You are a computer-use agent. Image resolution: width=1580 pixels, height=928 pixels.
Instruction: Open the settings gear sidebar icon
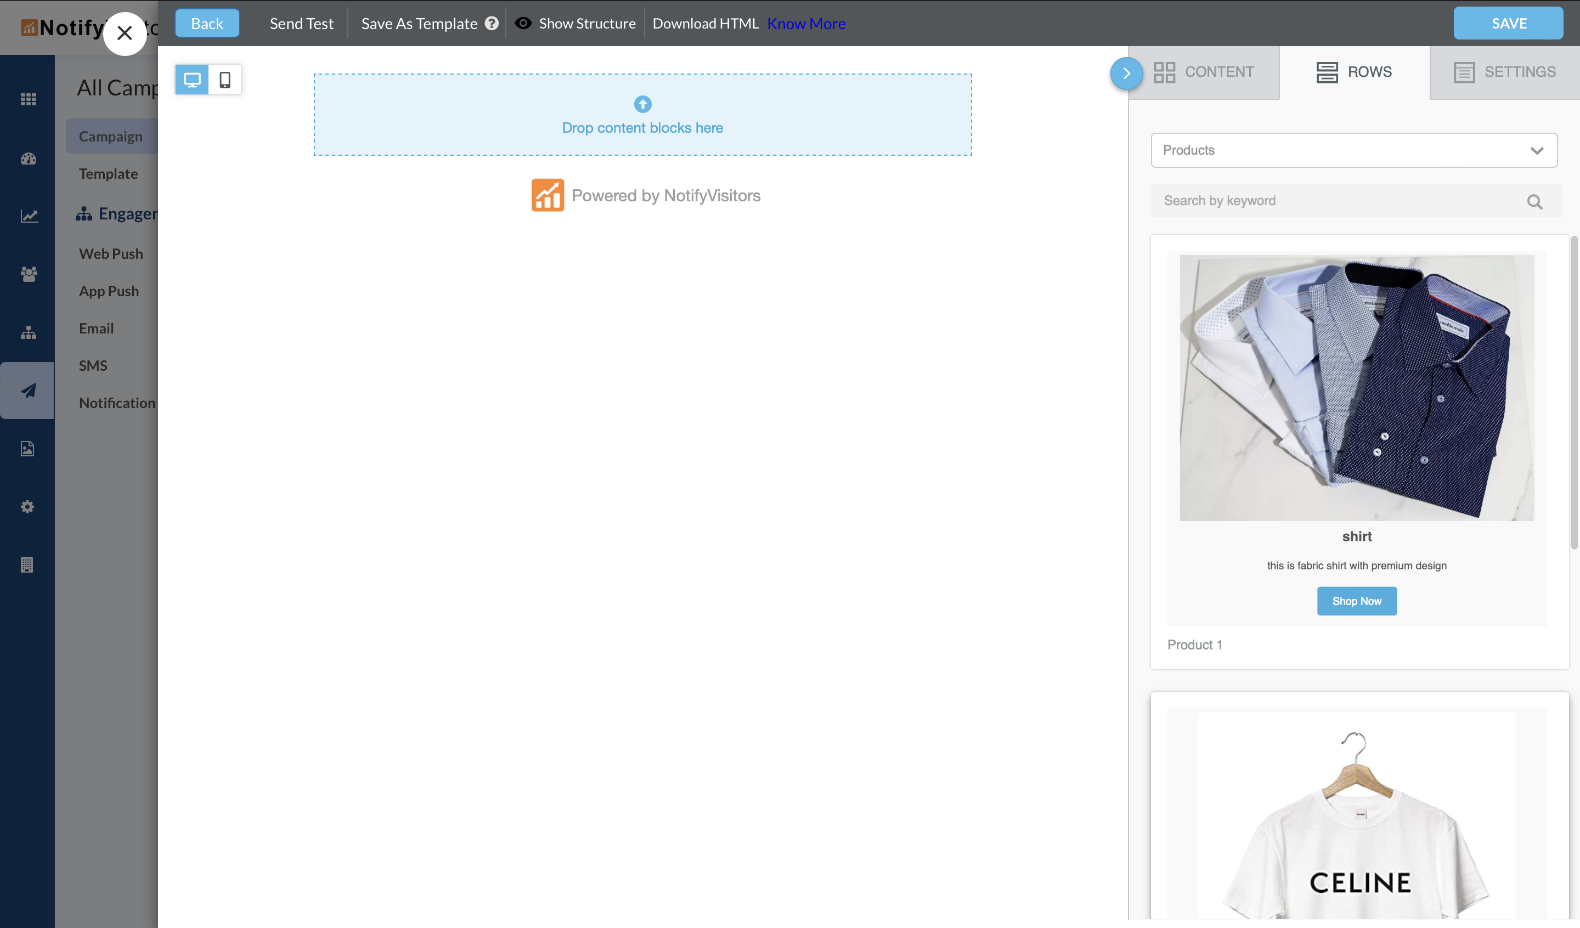[x=27, y=507]
